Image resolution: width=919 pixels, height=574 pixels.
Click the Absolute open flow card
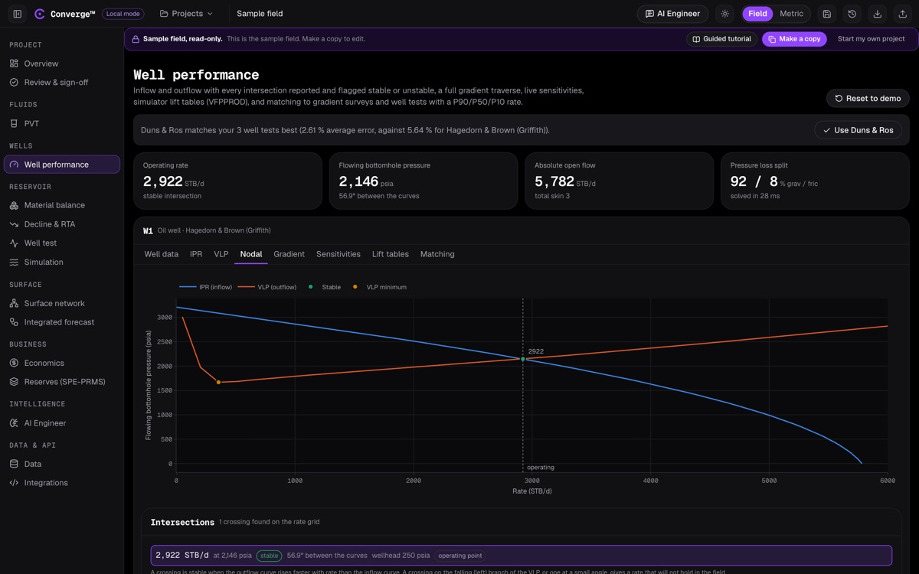click(620, 181)
